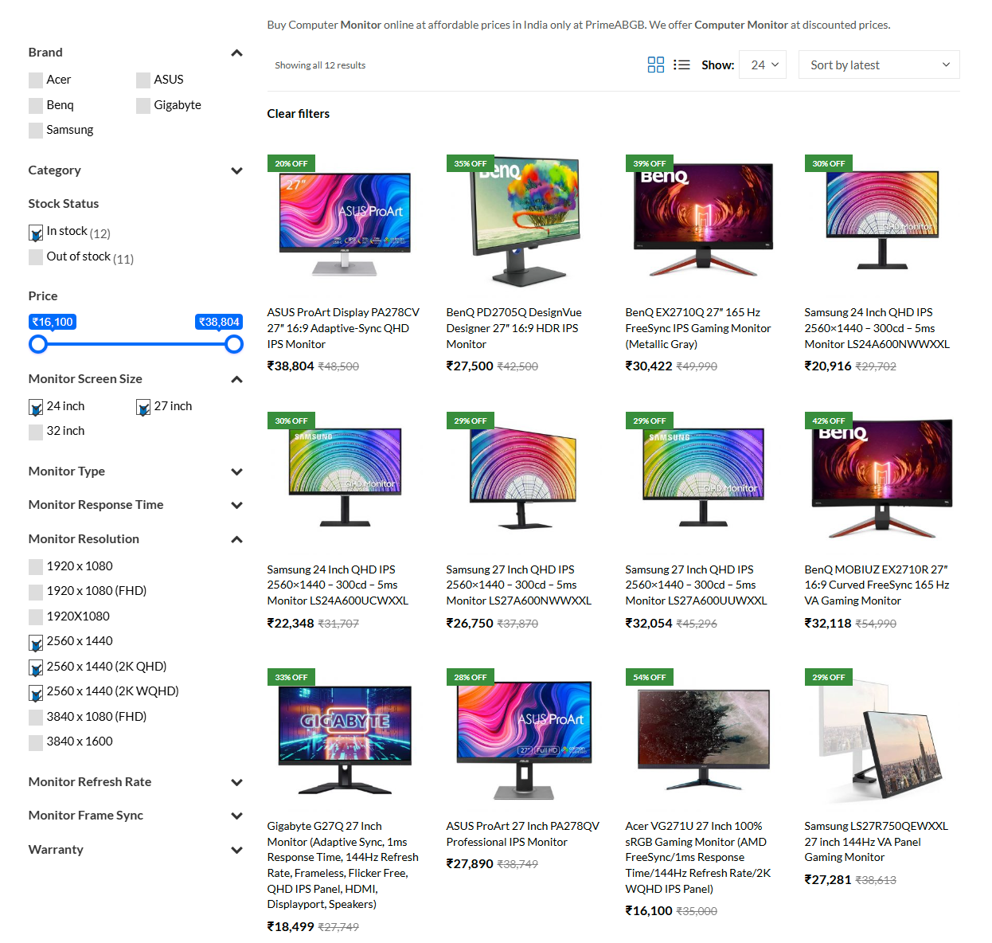Expand the Category filter section
The width and height of the screenshot is (992, 943).
pyautogui.click(x=236, y=170)
